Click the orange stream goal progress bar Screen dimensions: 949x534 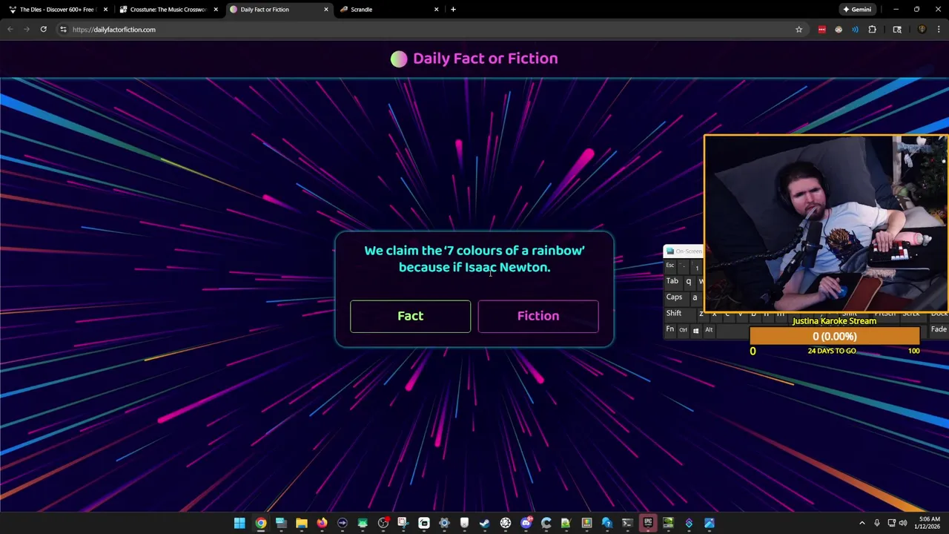point(834,337)
